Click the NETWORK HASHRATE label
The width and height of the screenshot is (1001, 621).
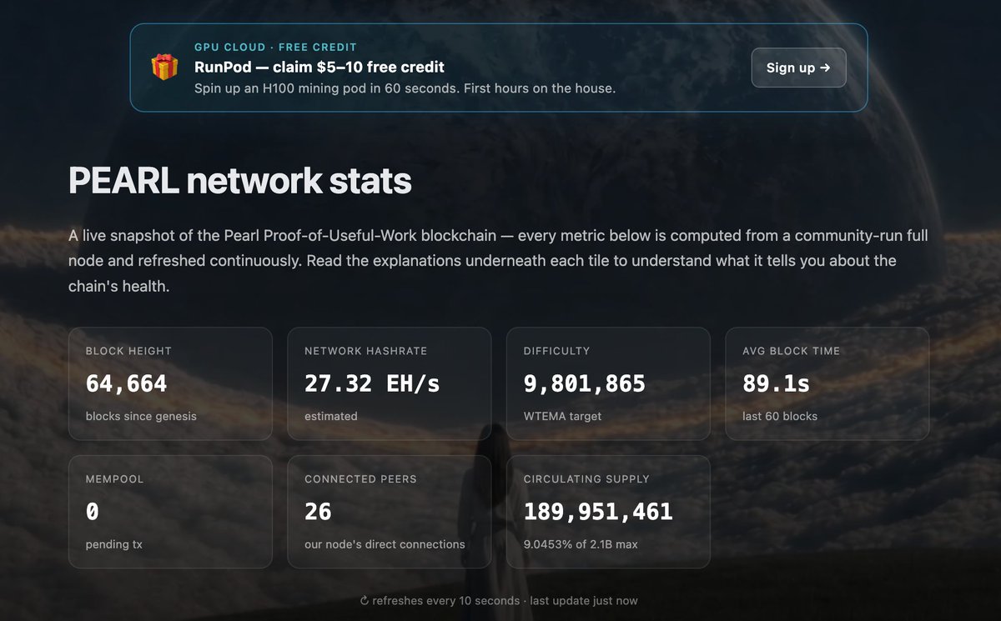click(x=365, y=351)
